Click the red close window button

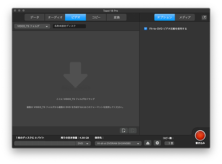tap(15, 11)
